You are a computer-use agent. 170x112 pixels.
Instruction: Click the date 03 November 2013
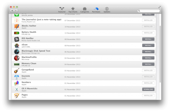(x=72, y=71)
